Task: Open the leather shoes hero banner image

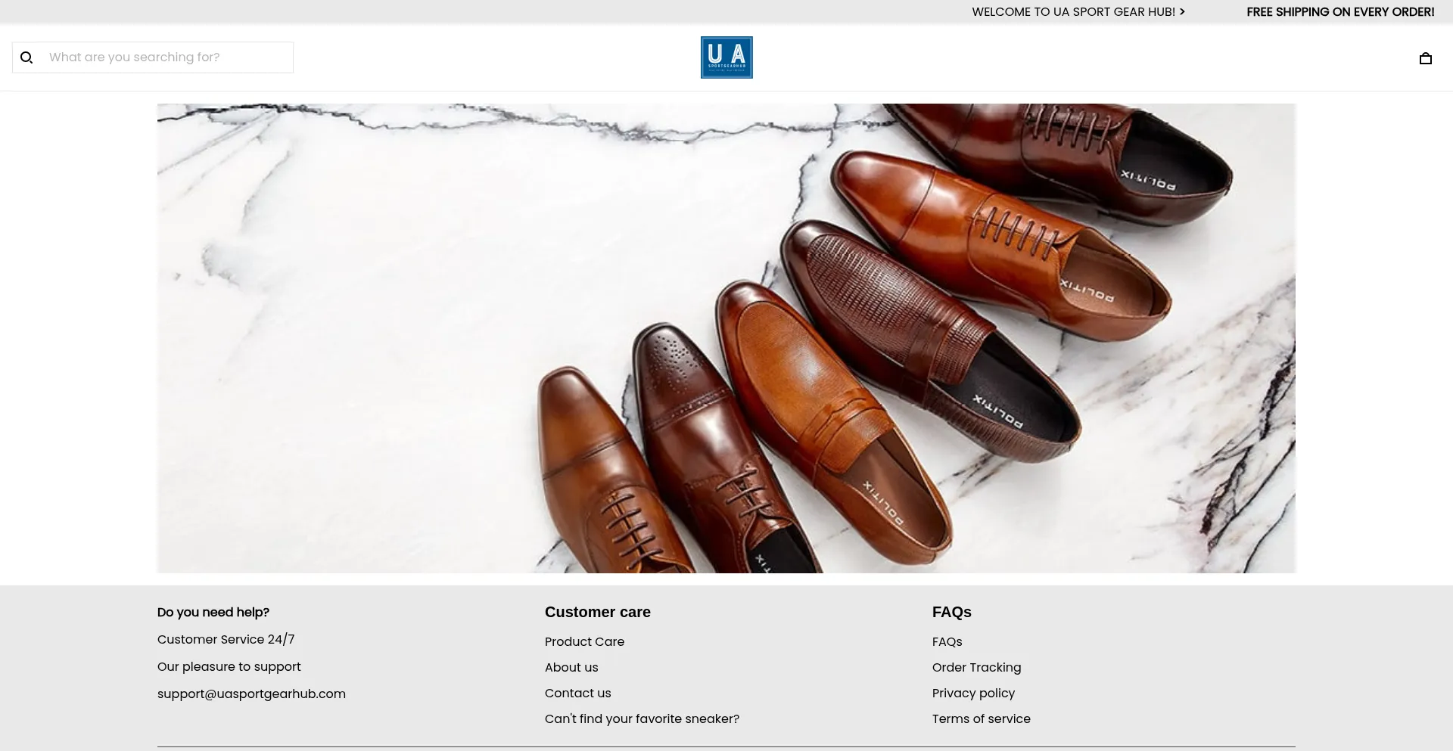Action: coord(726,338)
